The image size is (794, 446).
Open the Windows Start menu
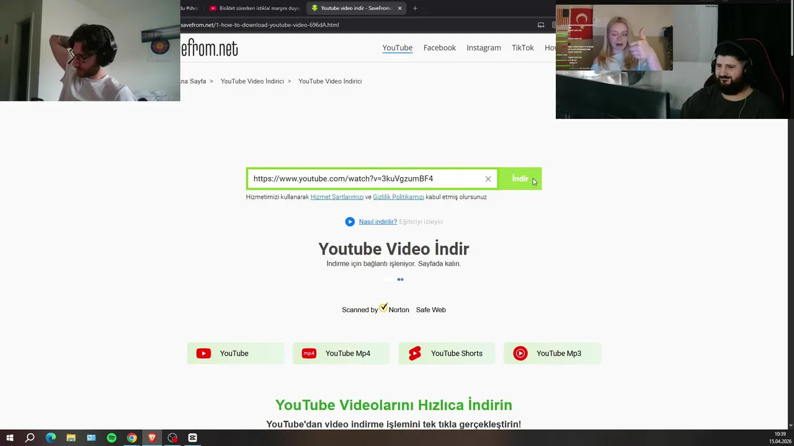pos(10,438)
